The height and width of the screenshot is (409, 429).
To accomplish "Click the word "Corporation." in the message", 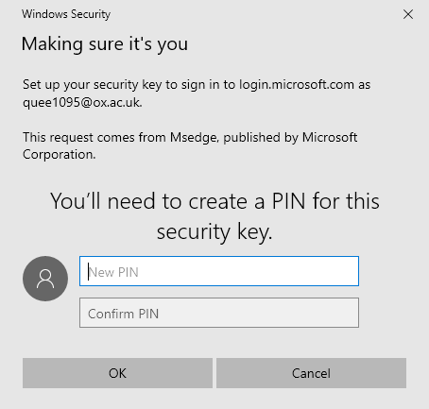I will pyautogui.click(x=59, y=155).
